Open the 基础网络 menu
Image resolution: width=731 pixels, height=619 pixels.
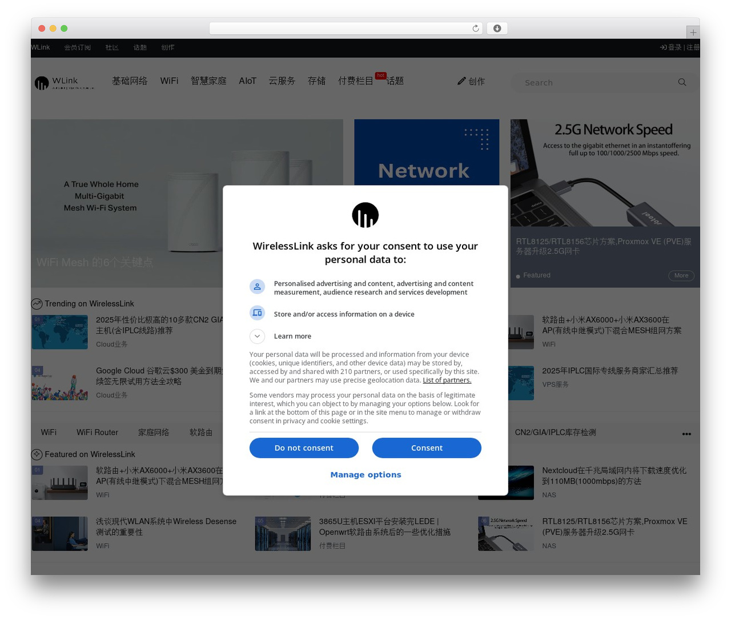pos(130,81)
